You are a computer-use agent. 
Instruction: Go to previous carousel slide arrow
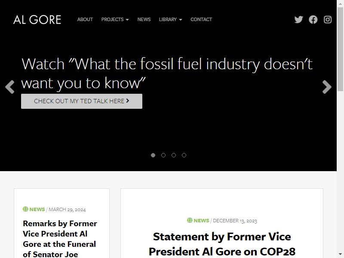click(x=10, y=87)
